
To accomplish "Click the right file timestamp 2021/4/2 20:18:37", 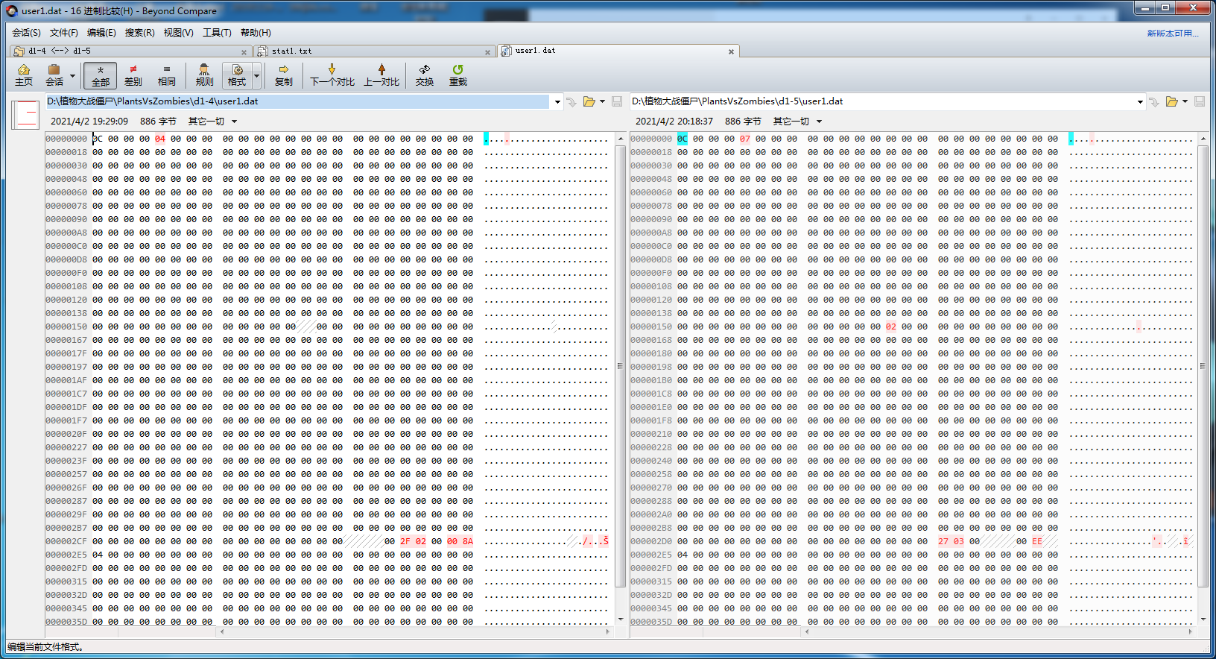I will (x=674, y=122).
